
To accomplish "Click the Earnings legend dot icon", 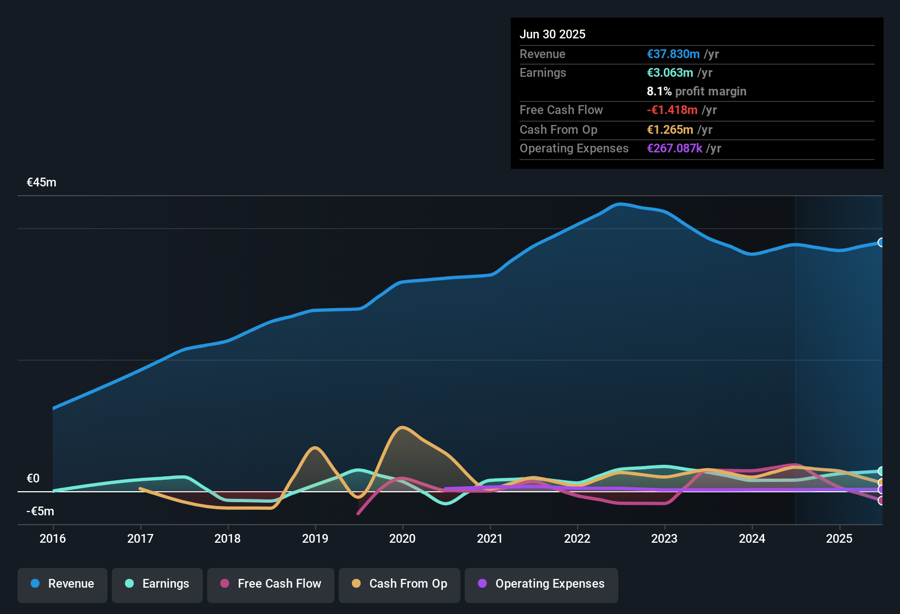I will [x=129, y=584].
